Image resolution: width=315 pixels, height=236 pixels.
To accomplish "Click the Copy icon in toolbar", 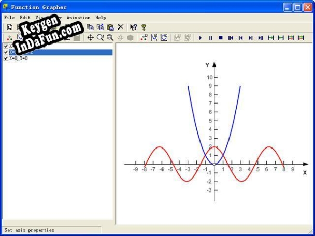I will click(x=90, y=27).
